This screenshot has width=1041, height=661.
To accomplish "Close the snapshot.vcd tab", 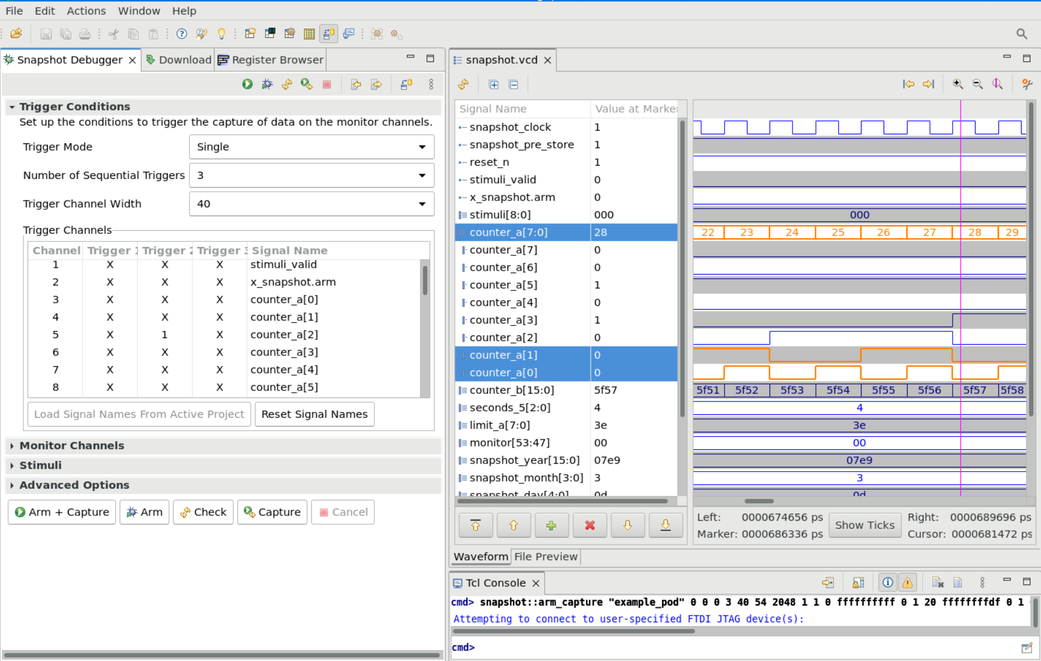I will tap(547, 60).
